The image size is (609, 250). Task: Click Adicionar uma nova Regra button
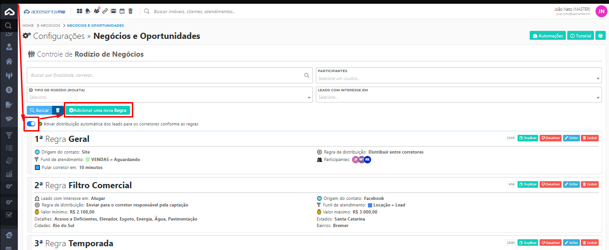98,110
